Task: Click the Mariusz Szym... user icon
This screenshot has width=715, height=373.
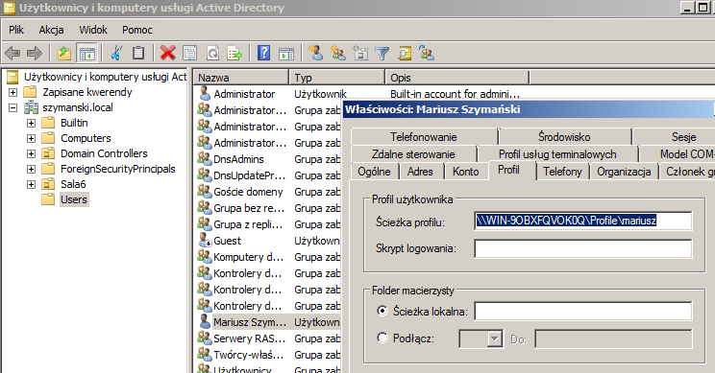Action: coord(205,321)
